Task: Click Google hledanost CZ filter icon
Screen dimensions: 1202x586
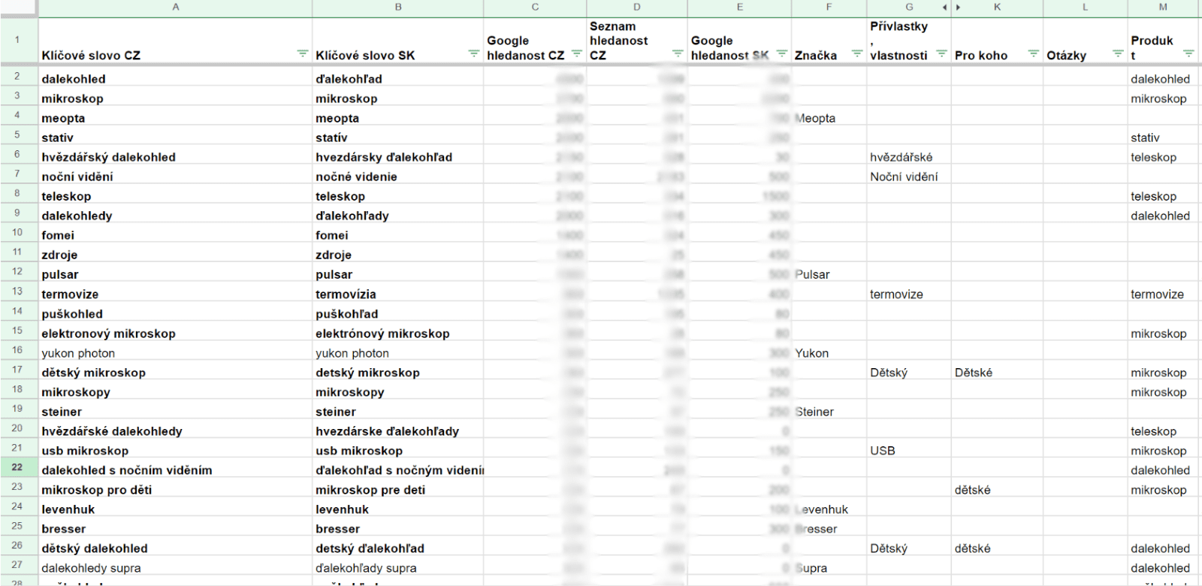Action: click(576, 54)
